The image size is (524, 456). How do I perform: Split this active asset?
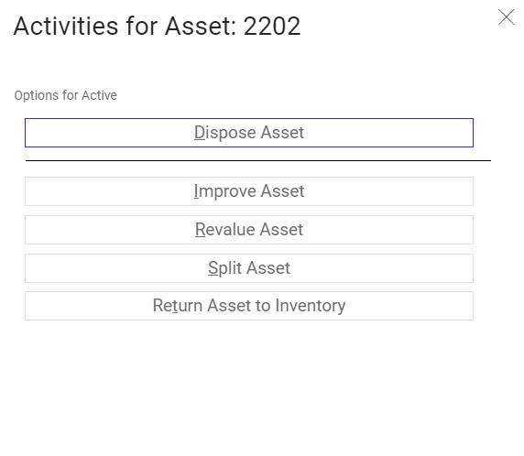tap(249, 268)
